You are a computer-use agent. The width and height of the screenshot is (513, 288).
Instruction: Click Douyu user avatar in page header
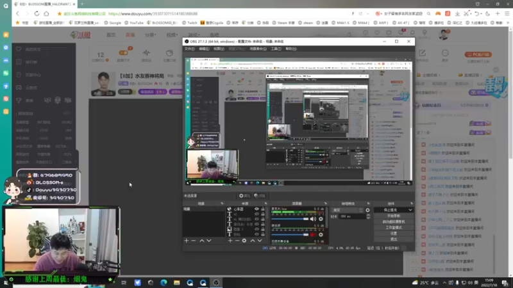pyautogui.click(x=444, y=35)
